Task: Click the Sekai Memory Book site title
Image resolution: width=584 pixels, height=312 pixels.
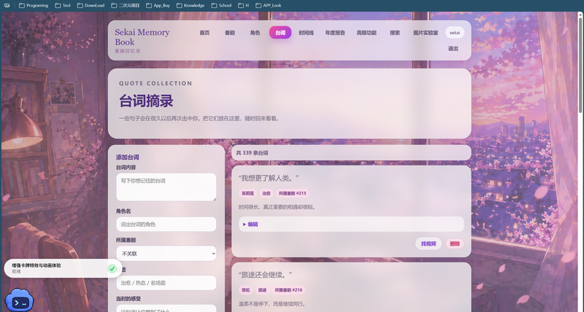Action: click(142, 37)
